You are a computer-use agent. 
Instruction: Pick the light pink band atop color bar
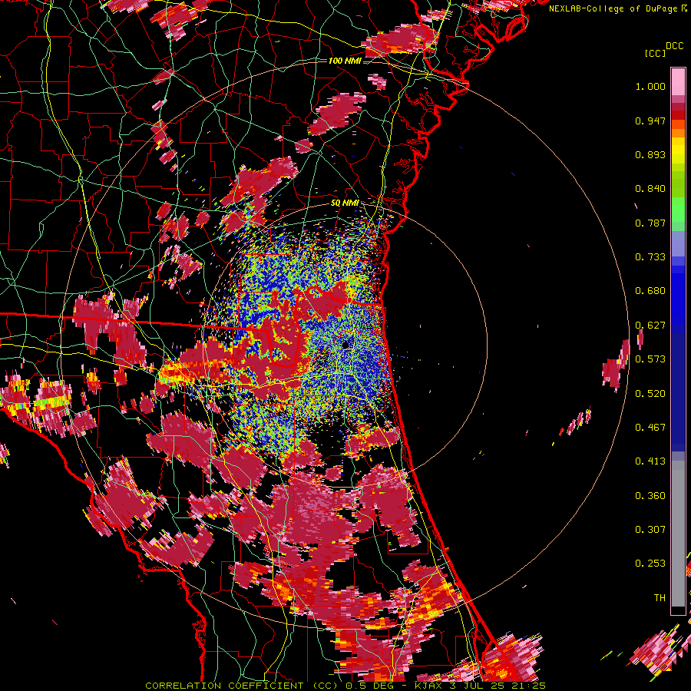tap(678, 81)
